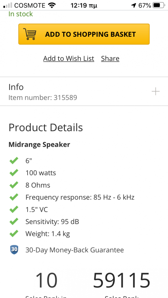Click the 30-day guarantee shield badge
The width and height of the screenshot is (168, 298).
pyautogui.click(x=14, y=250)
